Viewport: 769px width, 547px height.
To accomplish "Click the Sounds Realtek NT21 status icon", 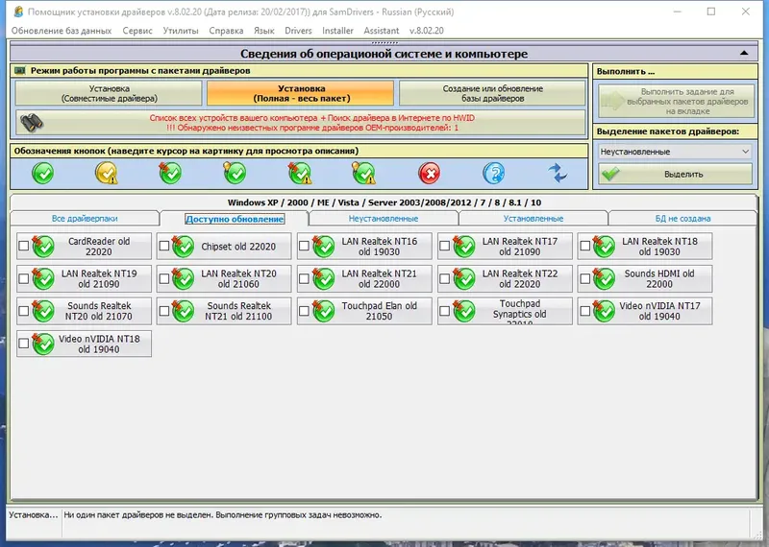I will tap(184, 311).
